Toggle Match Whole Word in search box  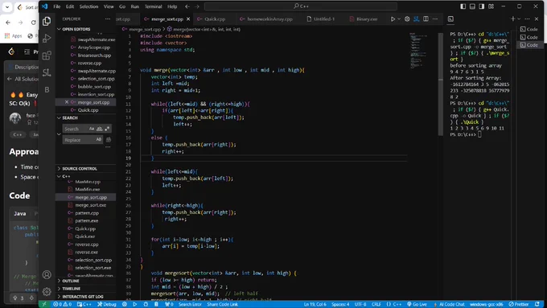coord(100,129)
